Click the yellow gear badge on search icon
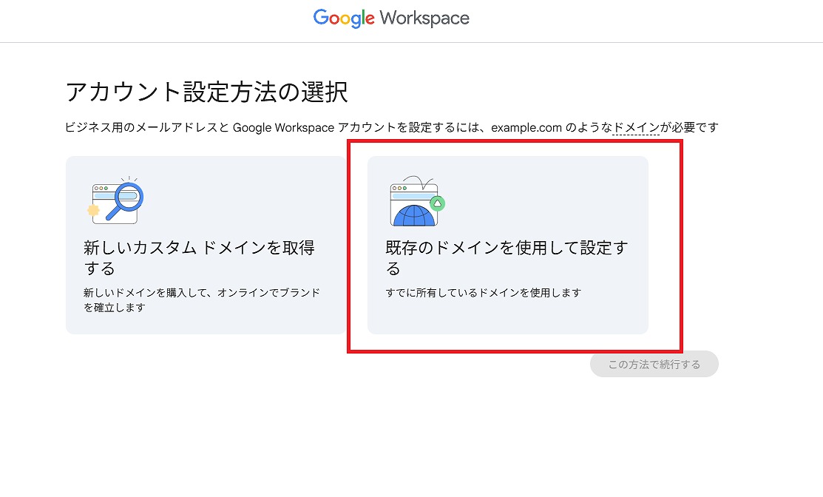Screen dimensions: 823x497 tap(93, 210)
